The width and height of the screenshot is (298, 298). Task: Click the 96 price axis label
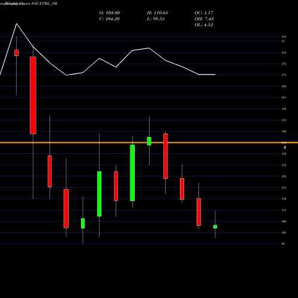pyautogui.click(x=283, y=244)
